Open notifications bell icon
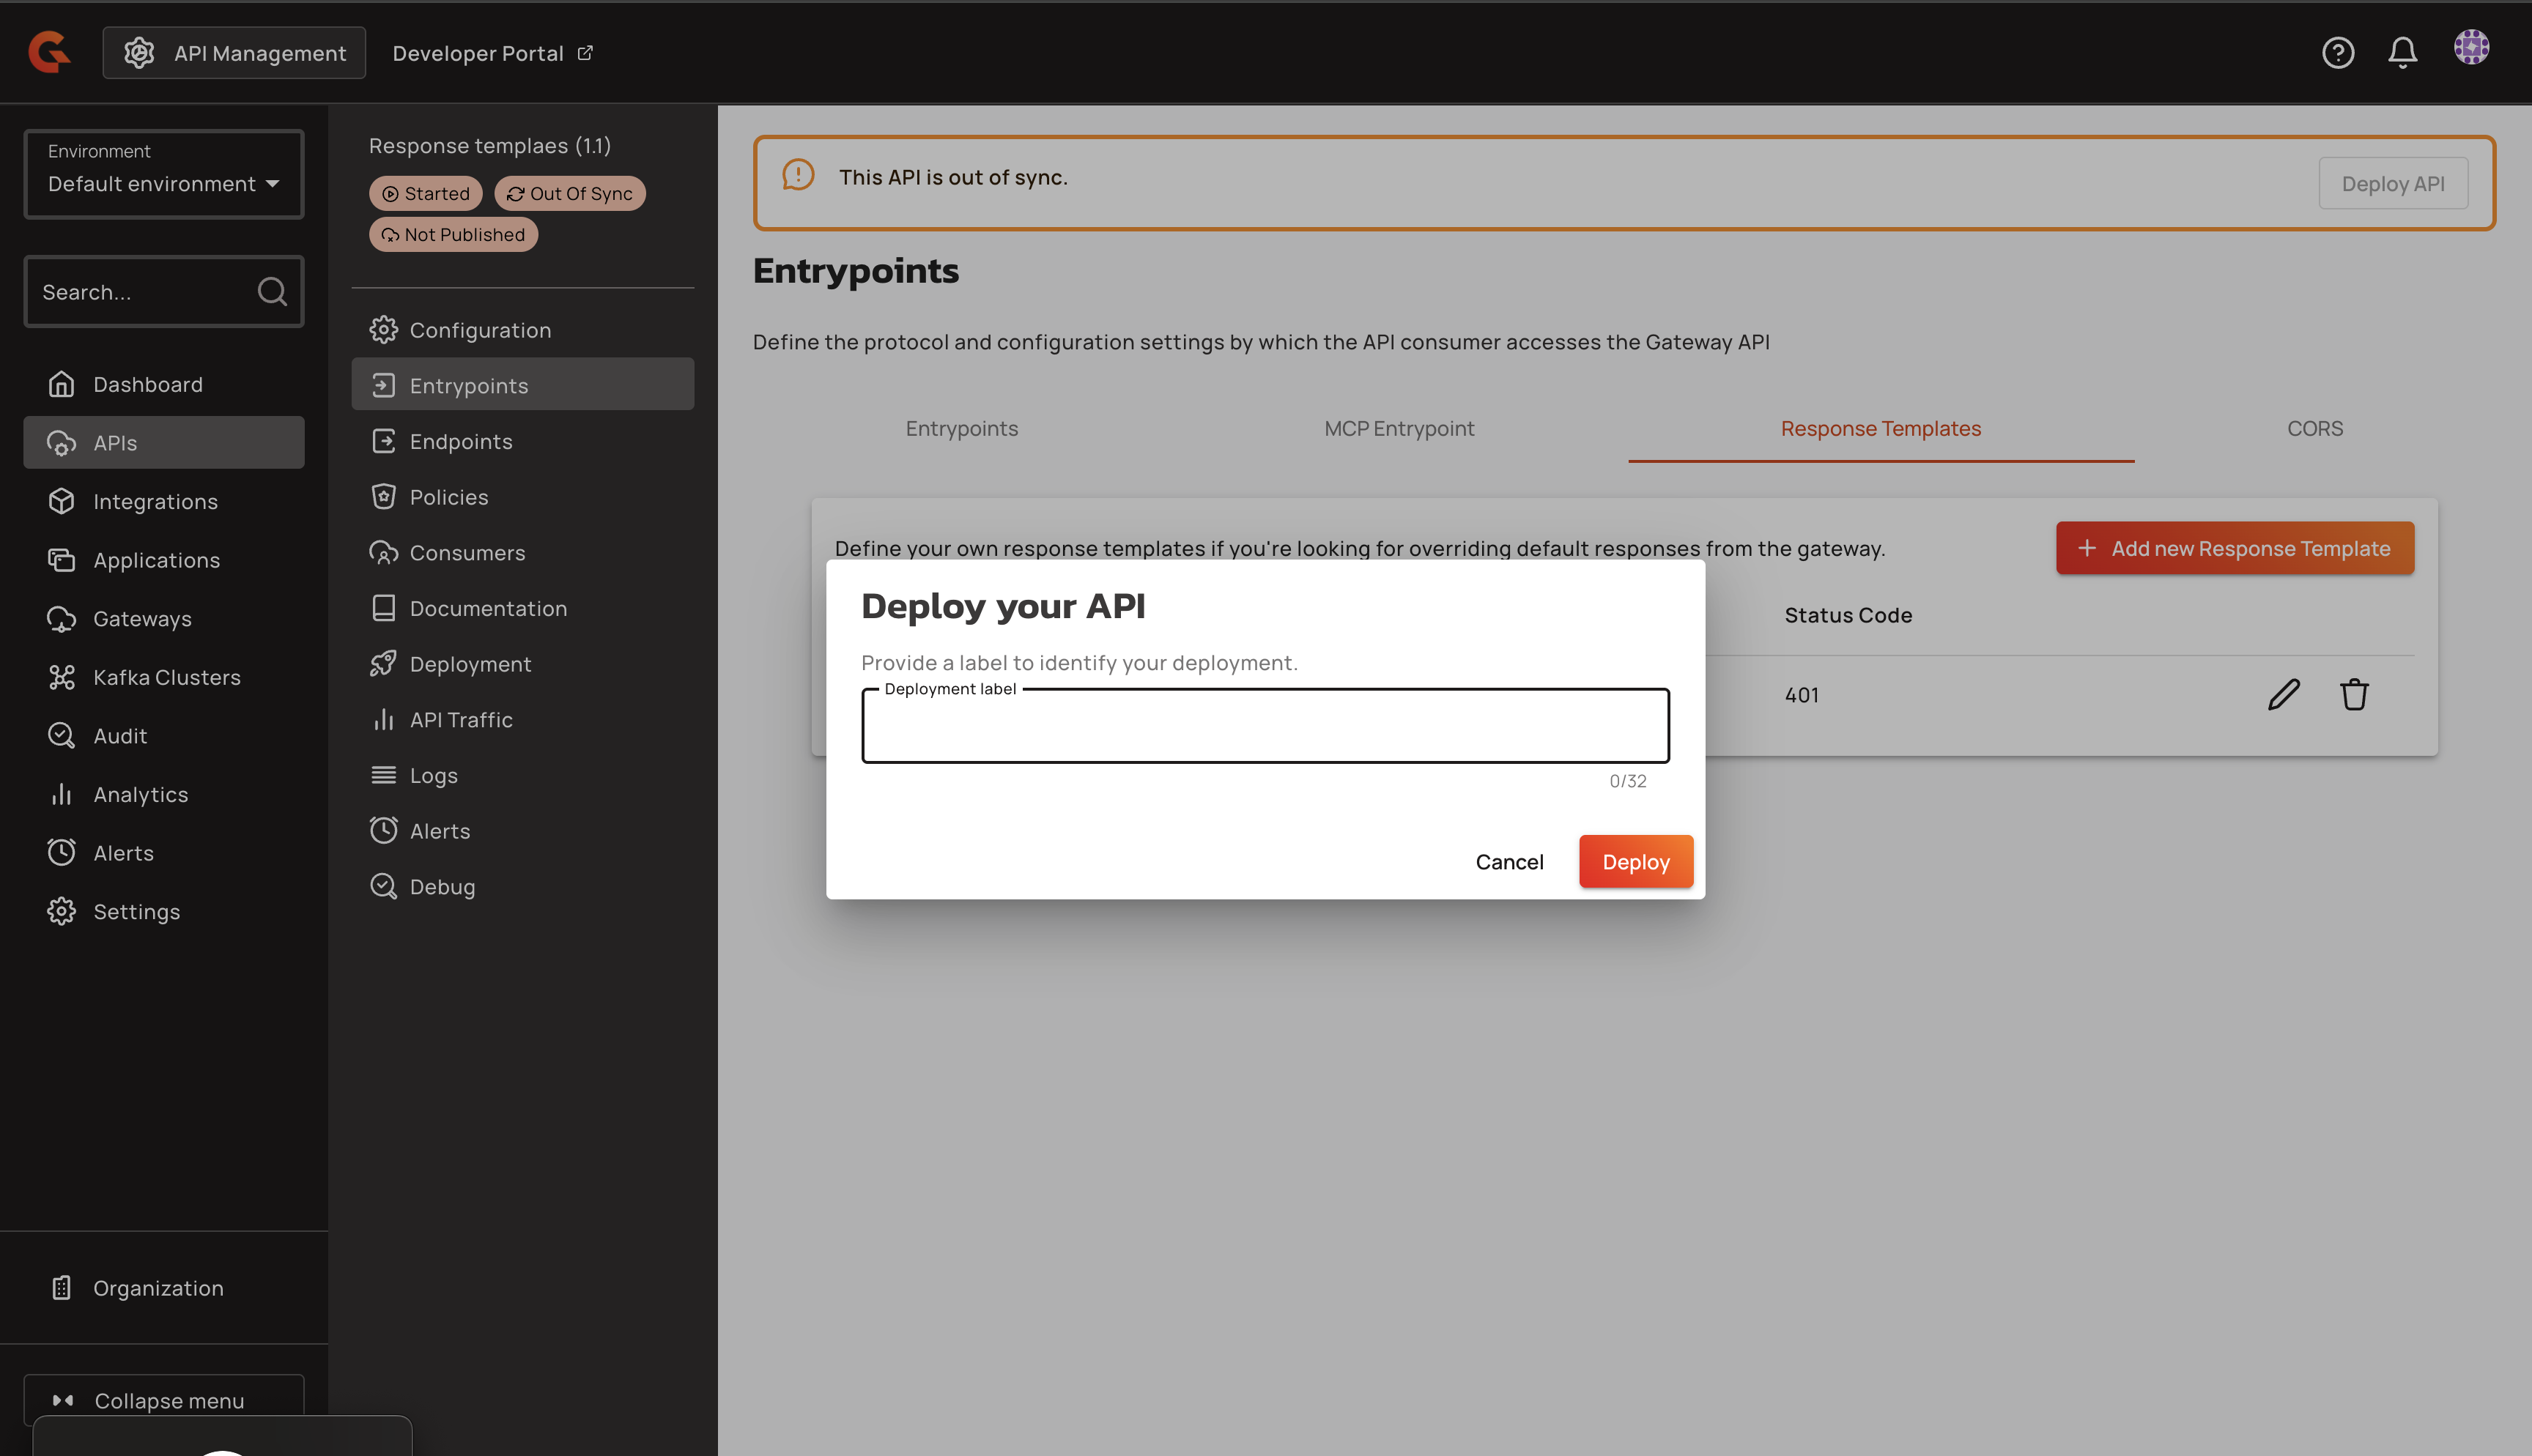2532x1456 pixels. tap(2402, 52)
